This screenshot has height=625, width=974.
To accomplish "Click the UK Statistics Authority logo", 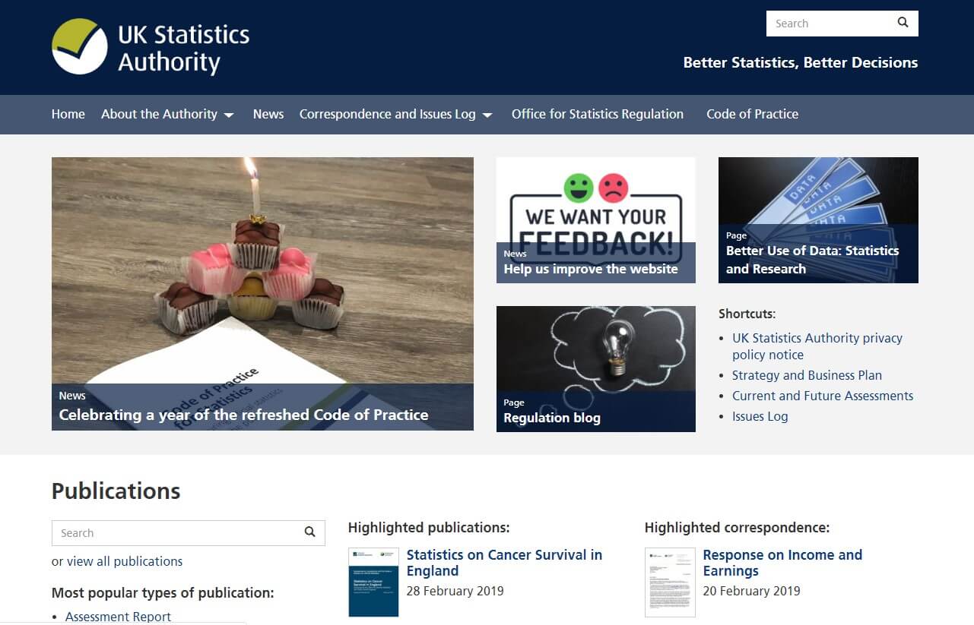I will tap(151, 47).
